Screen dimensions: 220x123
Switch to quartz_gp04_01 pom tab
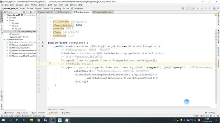pyautogui.click(x=46, y=12)
